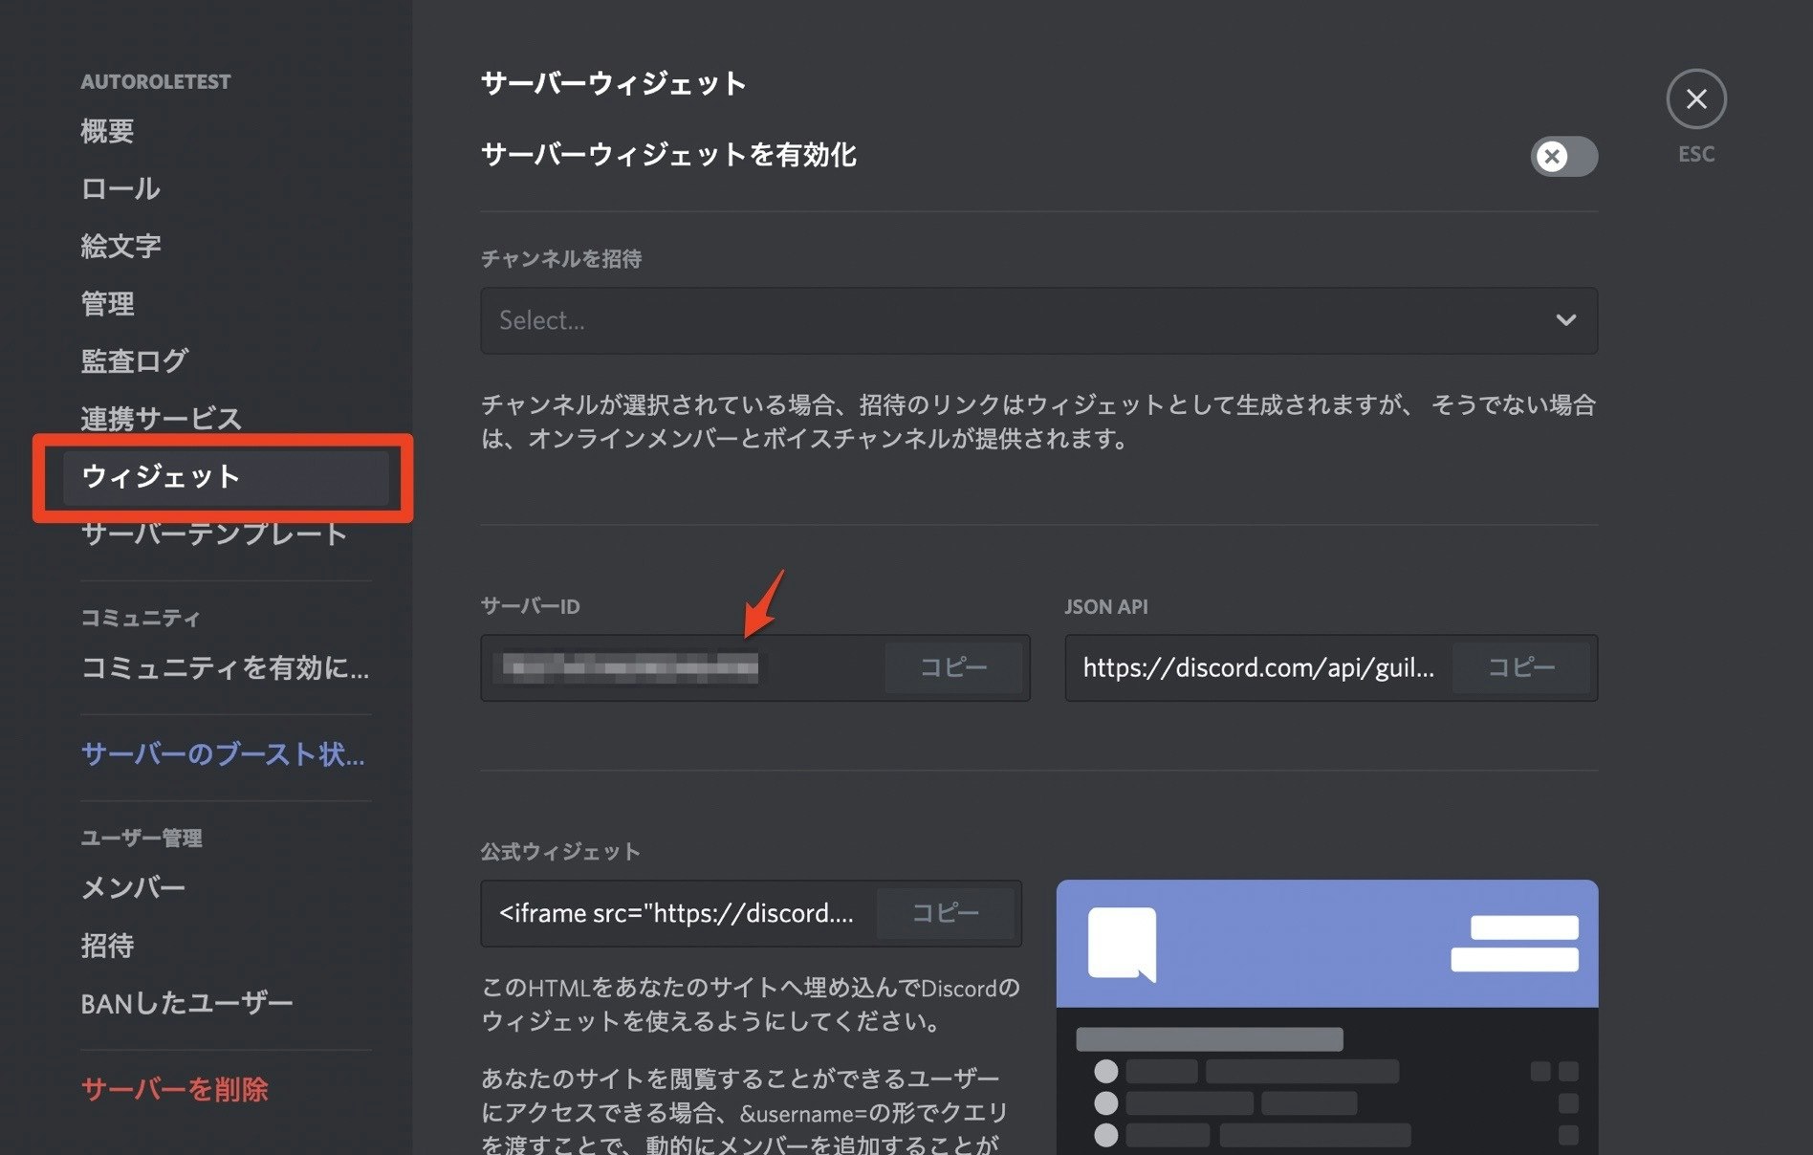Expand the channel selection chevron
The height and width of the screenshot is (1155, 1813).
[x=1566, y=320]
